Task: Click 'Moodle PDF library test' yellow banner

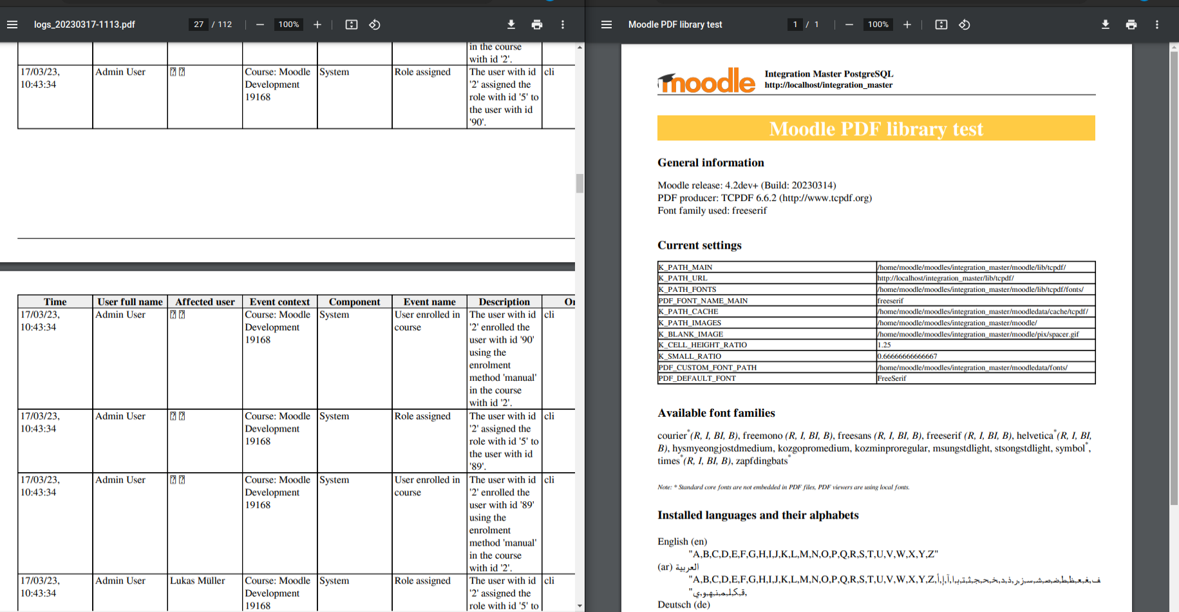Action: 876,128
